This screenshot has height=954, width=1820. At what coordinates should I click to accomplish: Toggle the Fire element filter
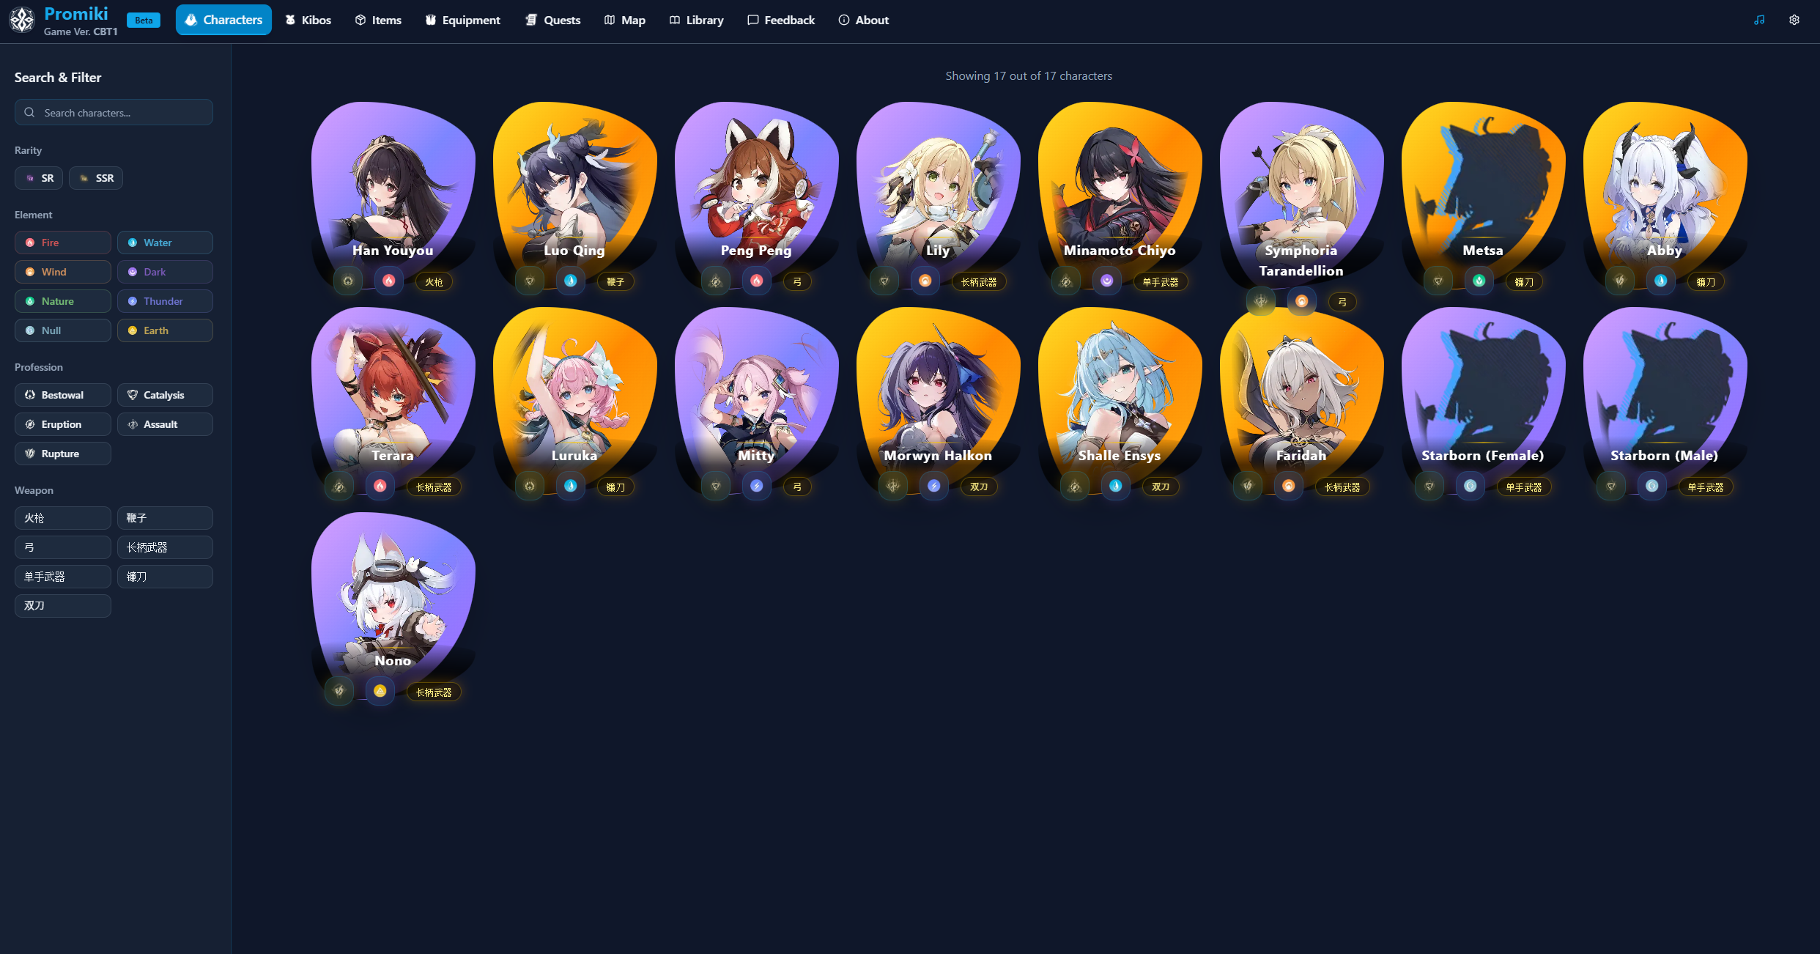[x=63, y=243]
